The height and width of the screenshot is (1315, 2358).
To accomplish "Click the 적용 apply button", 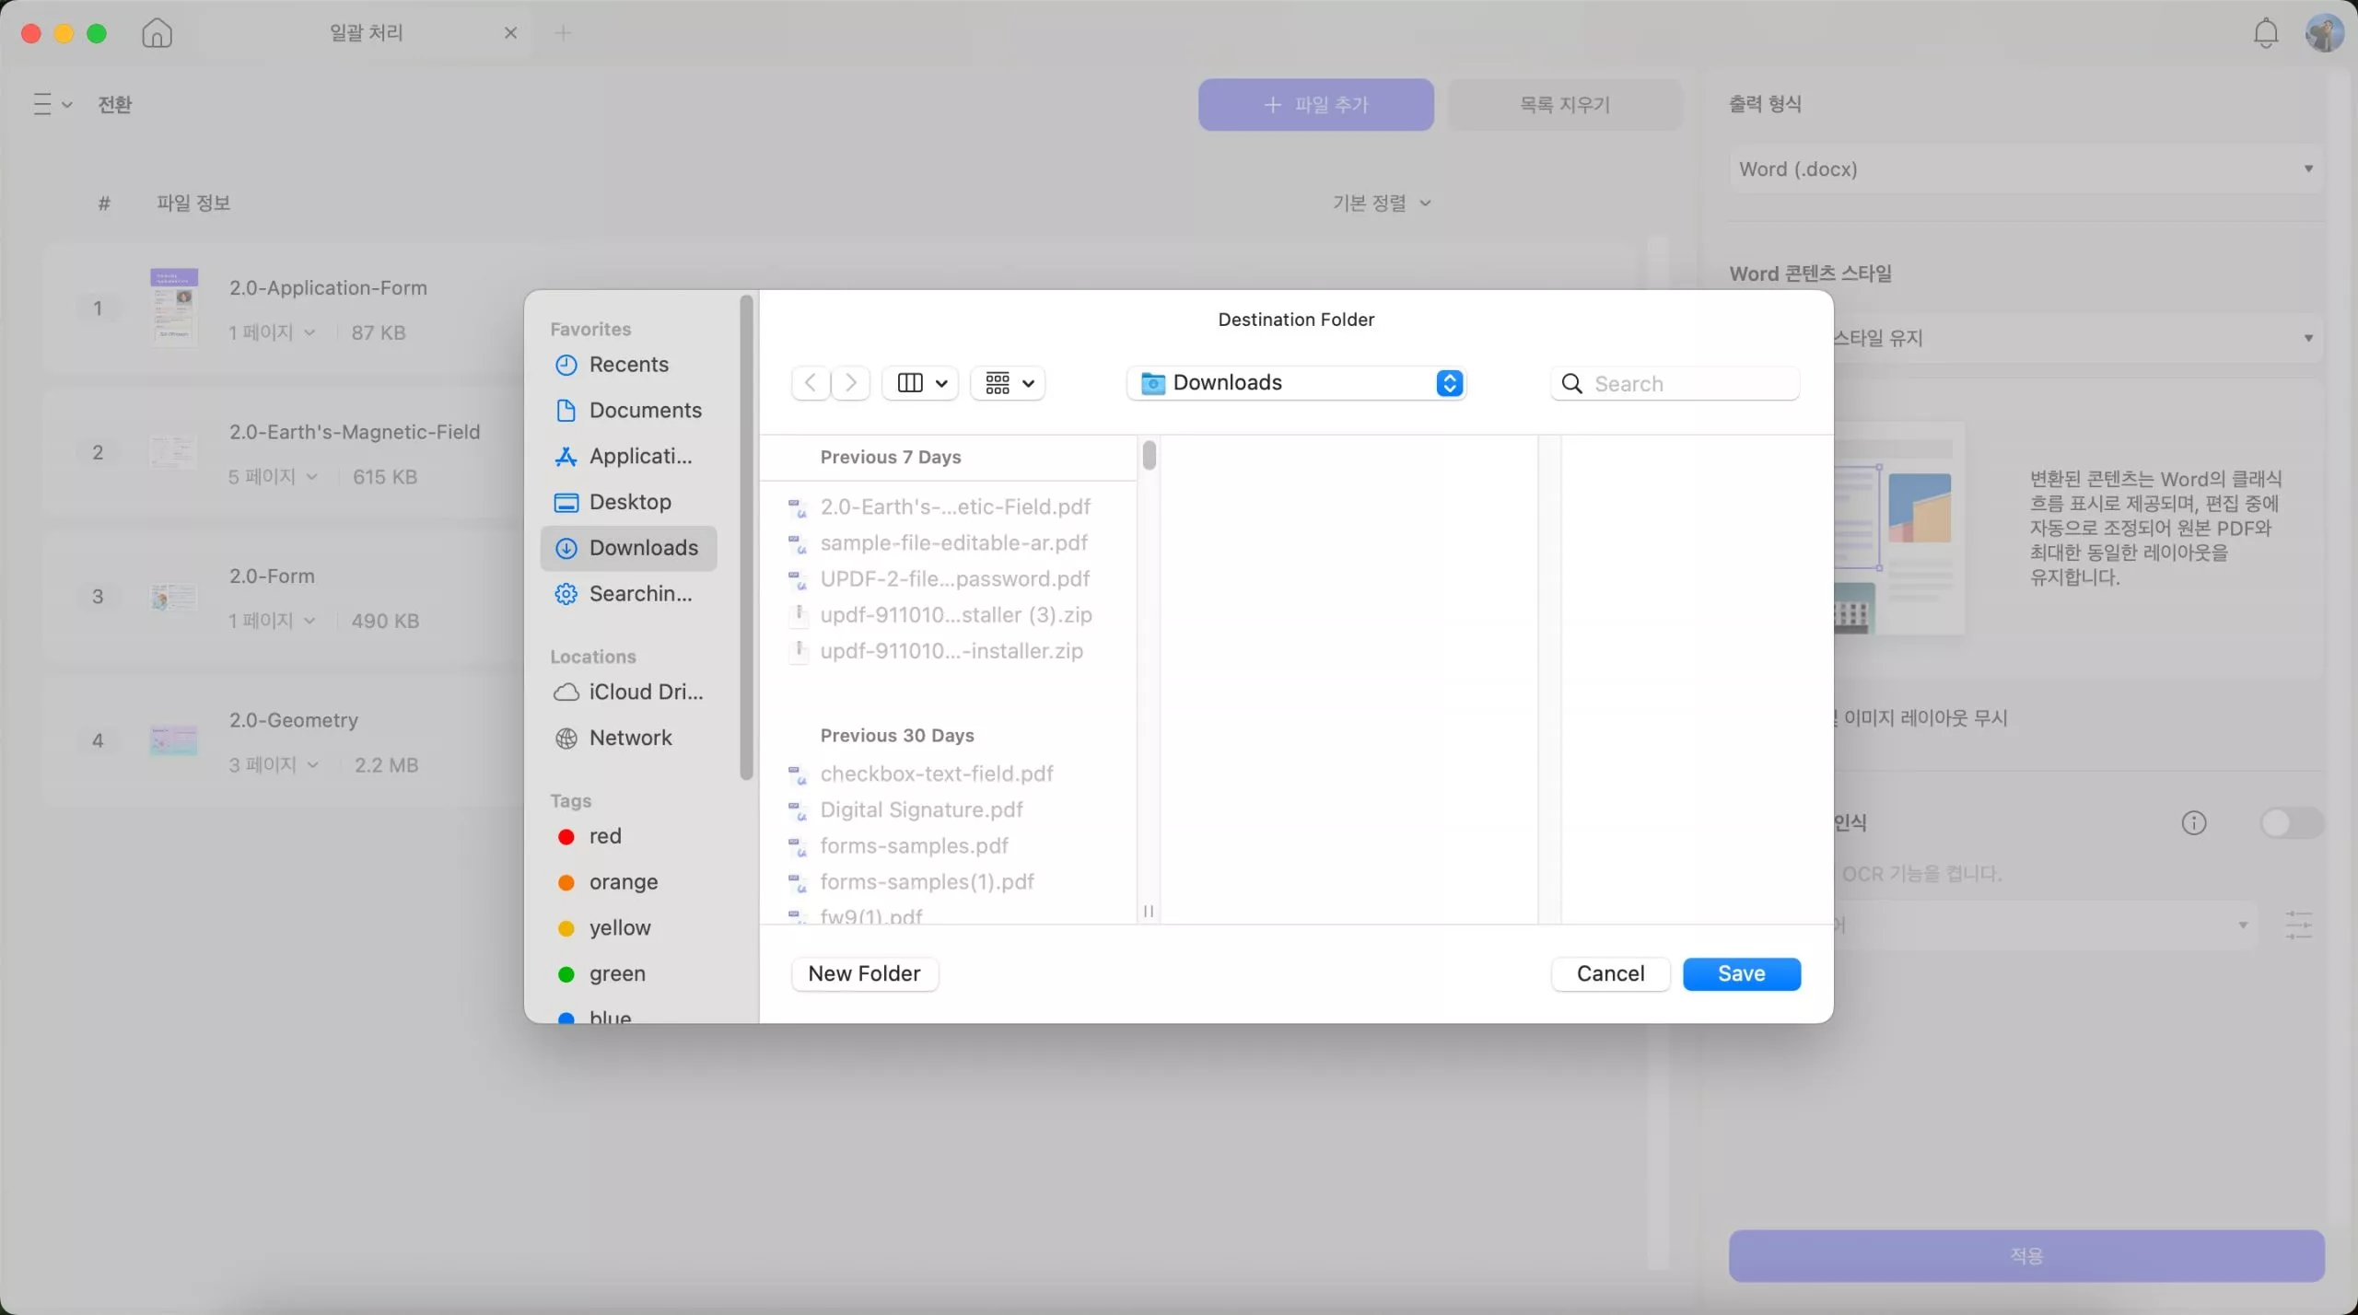I will (2025, 1255).
